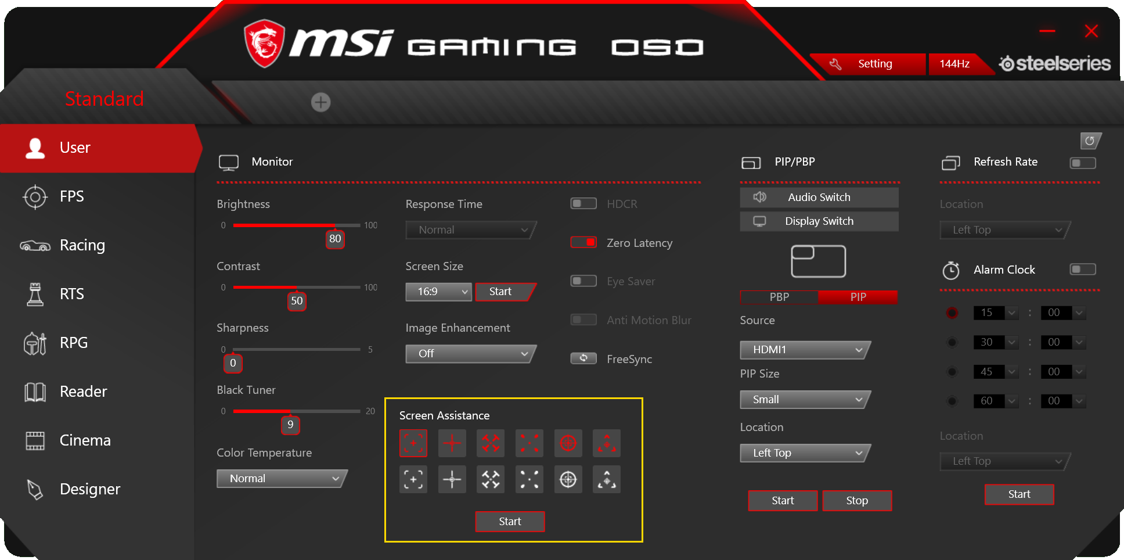Select the 45:00 alarm radio button

(952, 372)
